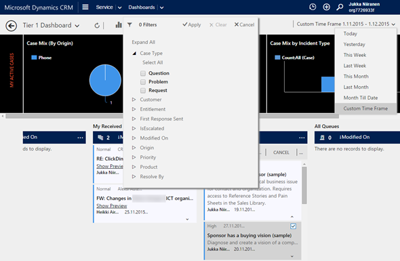Show Preview for RE: ClickDim email

point(110,166)
